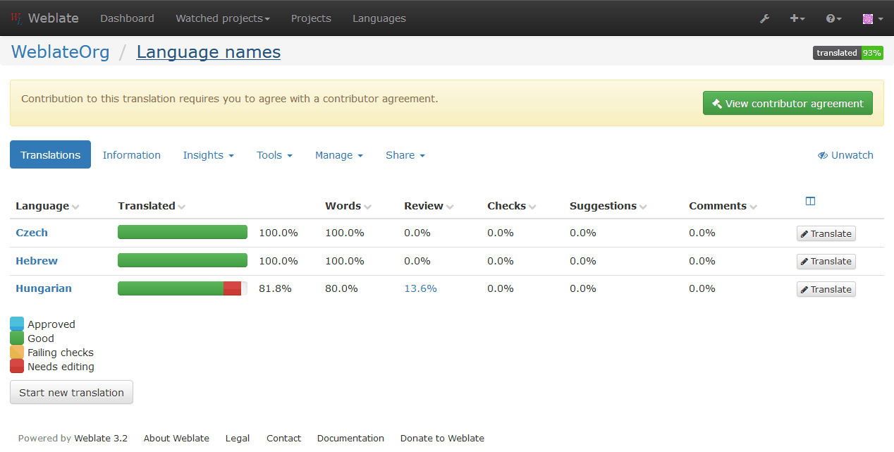Open Donate to Weblate link
894x452 pixels.
click(442, 438)
